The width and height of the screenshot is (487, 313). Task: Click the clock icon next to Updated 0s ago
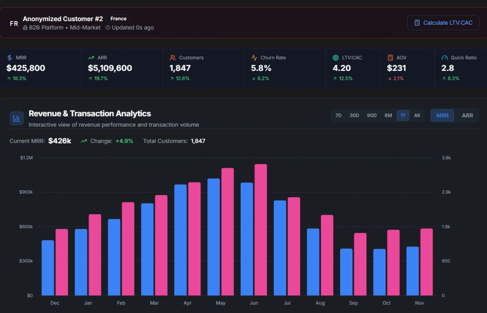[107, 28]
